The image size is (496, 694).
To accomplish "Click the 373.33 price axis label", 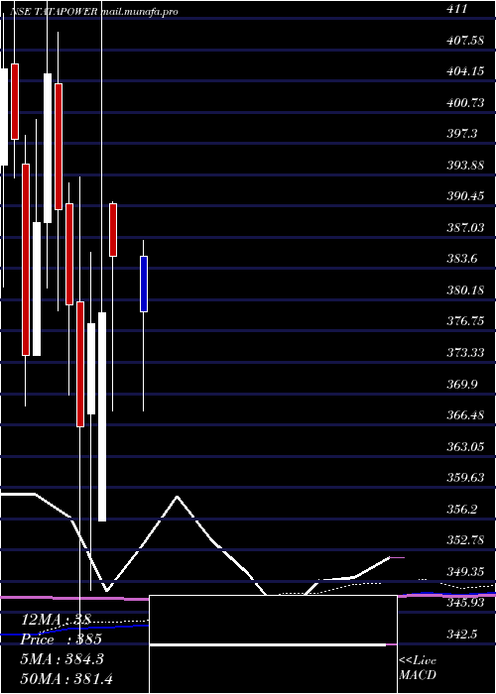I will pyautogui.click(x=463, y=352).
